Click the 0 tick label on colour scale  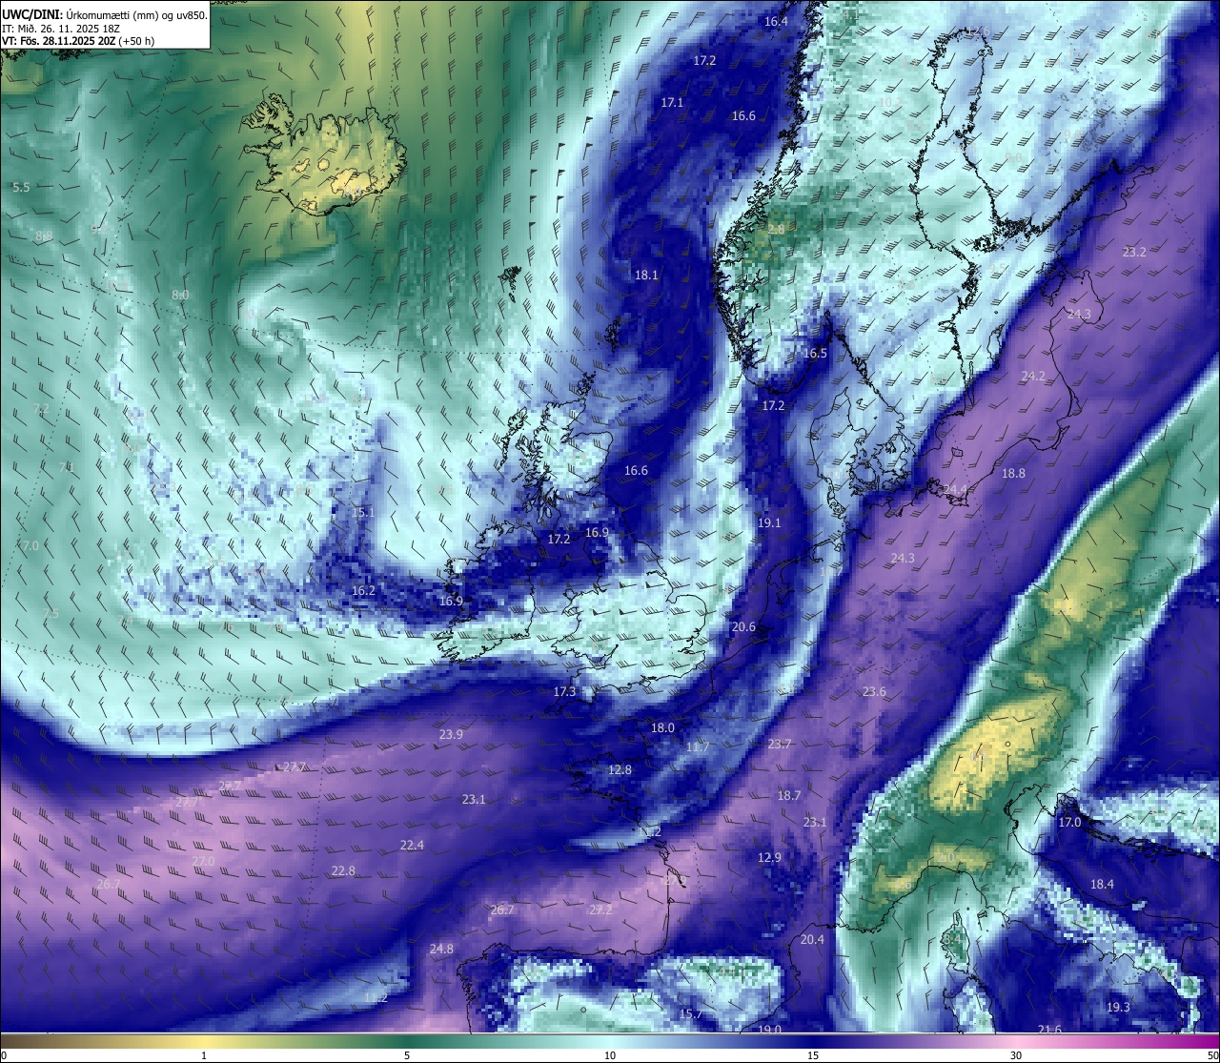[3, 1055]
